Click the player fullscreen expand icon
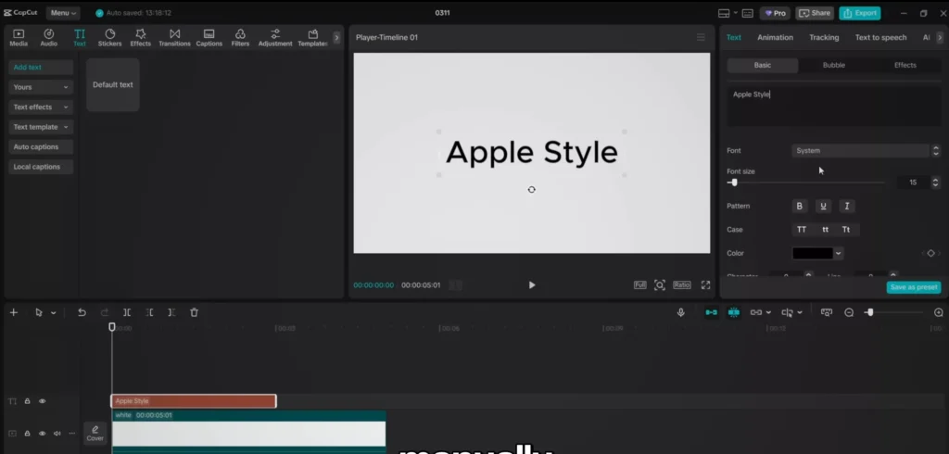Image resolution: width=949 pixels, height=454 pixels. [705, 285]
